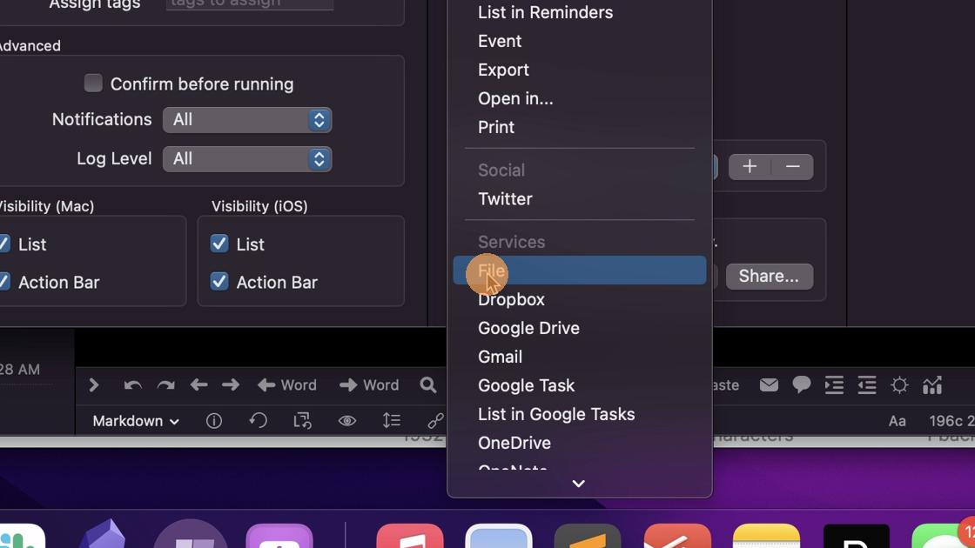The image size is (975, 548).
Task: Select Export from the step menu
Action: (580, 70)
